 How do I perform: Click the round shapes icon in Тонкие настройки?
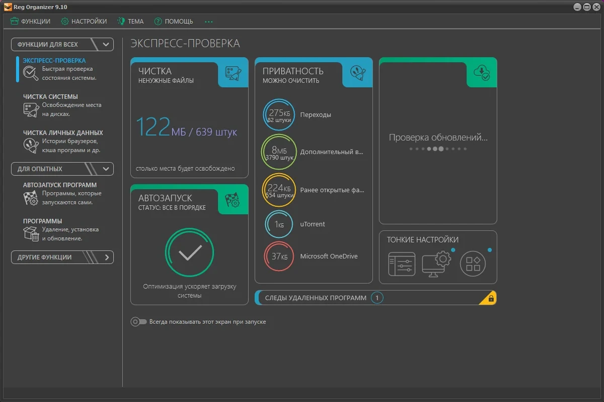473,263
